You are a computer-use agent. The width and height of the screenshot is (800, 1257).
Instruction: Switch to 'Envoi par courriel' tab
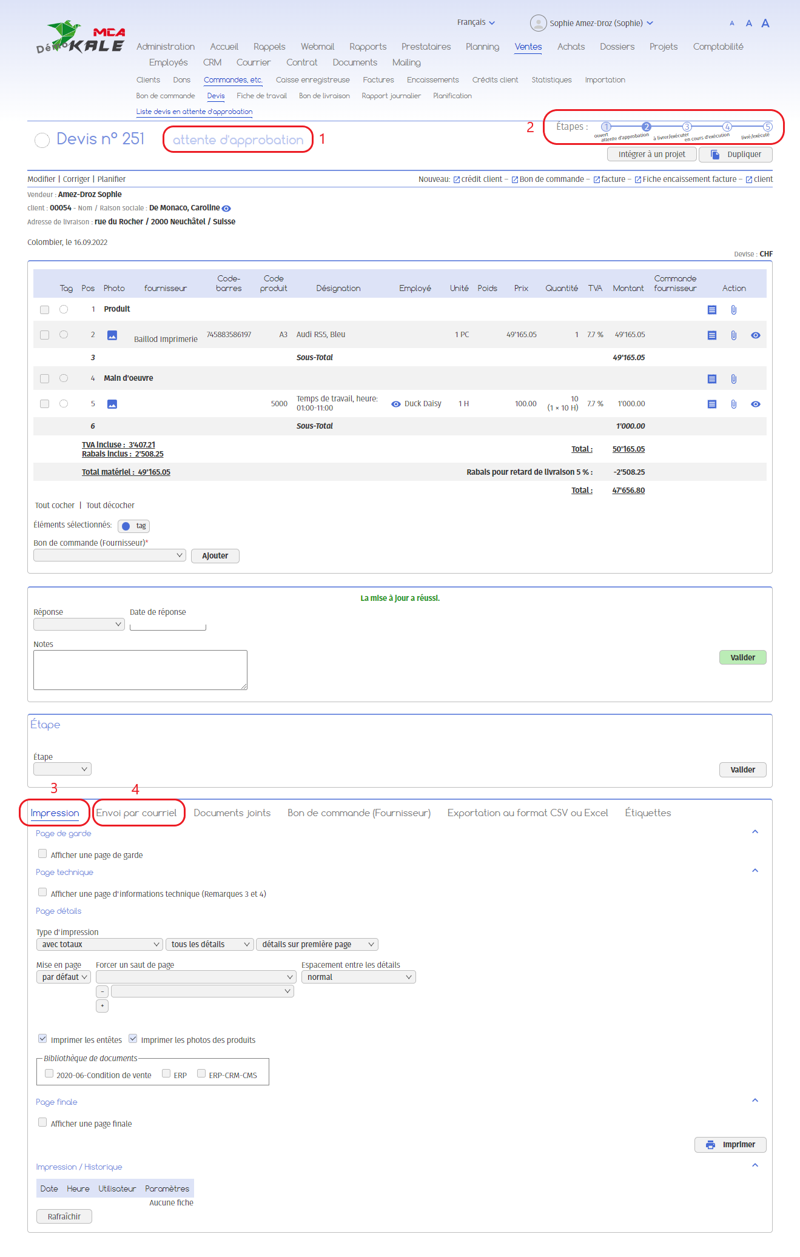[x=136, y=813]
